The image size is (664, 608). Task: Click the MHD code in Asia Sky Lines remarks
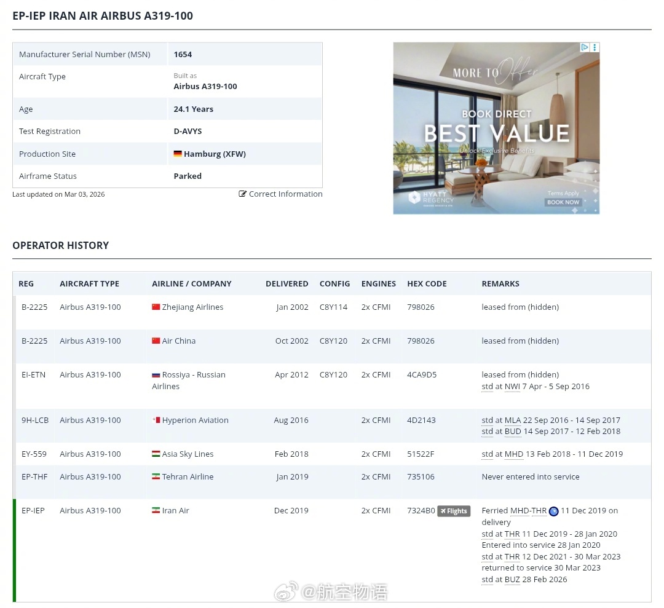(513, 454)
